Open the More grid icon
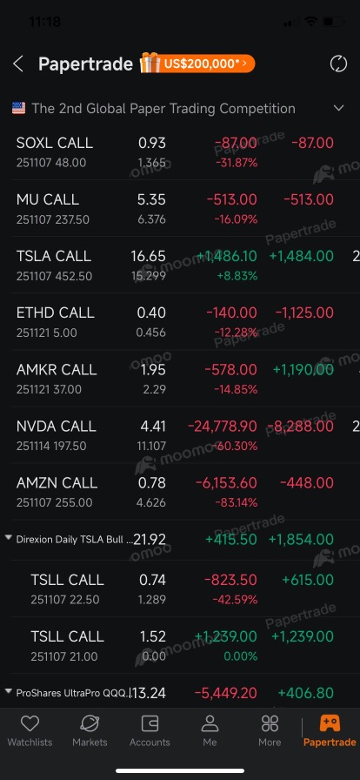360x780 pixels. click(x=270, y=723)
